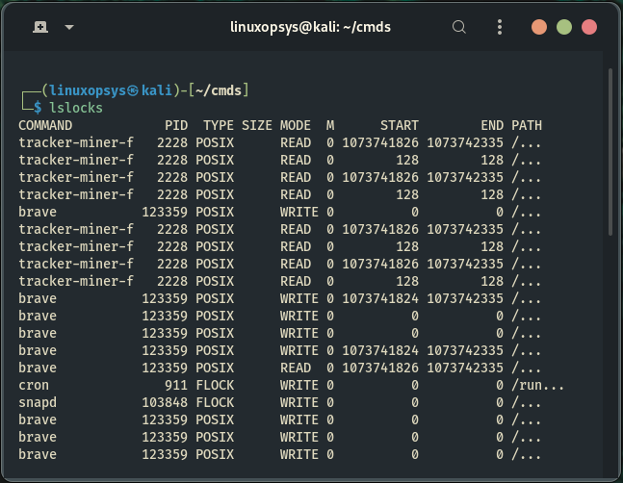Screen dimensions: 623x483
Task: Click FLOCK type in the snapd row
Action: [215, 402]
